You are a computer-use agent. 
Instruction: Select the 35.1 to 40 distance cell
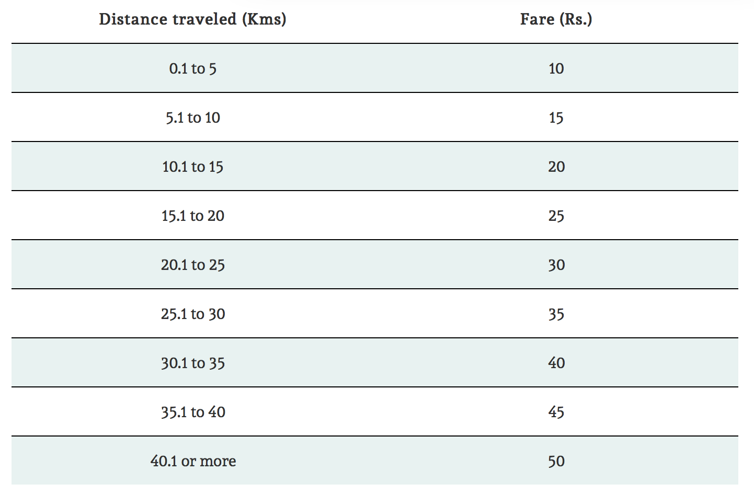point(192,412)
